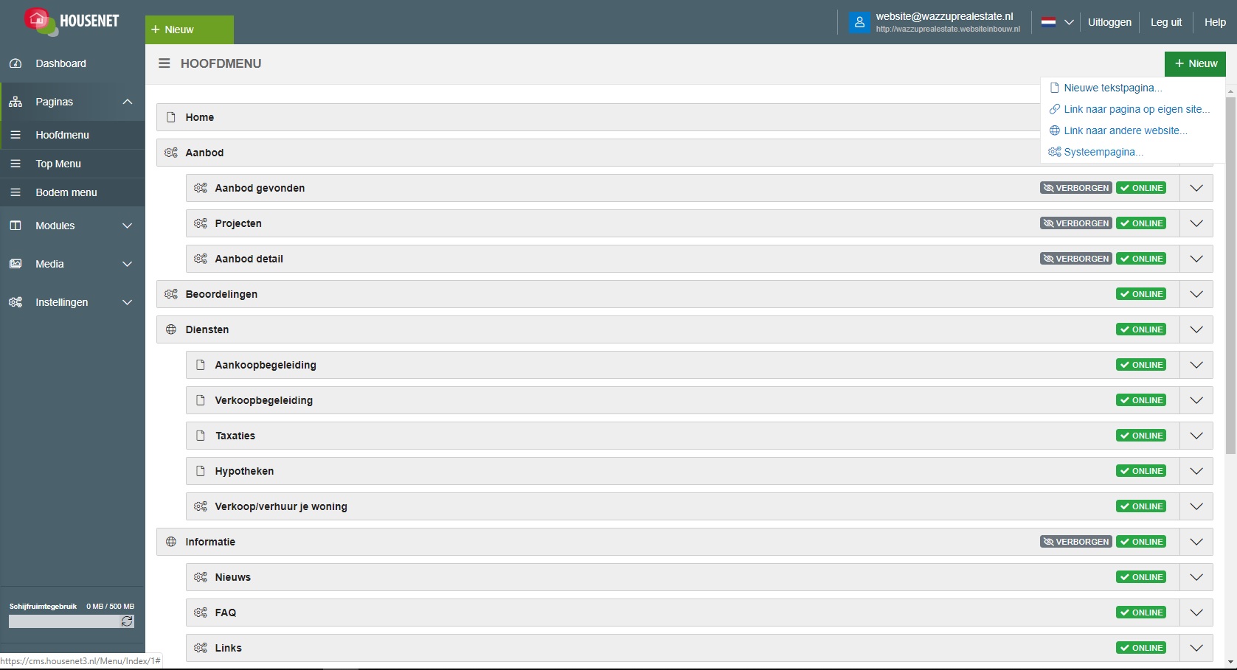
Task: Click the gears icon of Verkoop/verhuur je woning
Action: click(201, 506)
